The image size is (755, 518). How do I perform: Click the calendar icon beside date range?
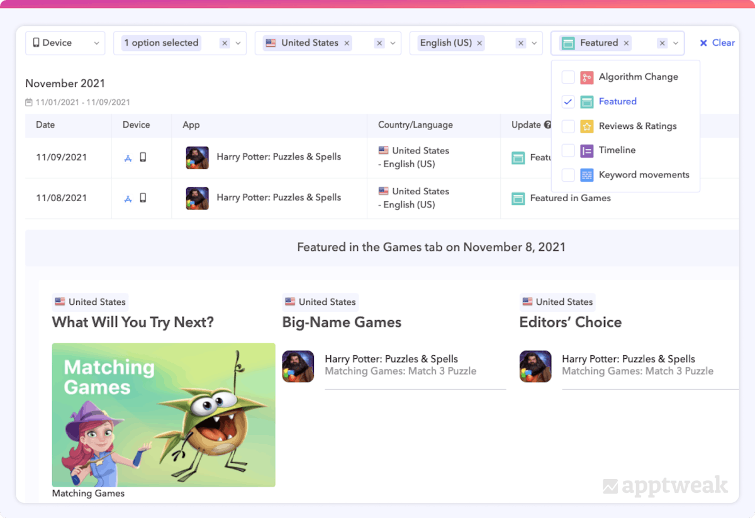(29, 102)
